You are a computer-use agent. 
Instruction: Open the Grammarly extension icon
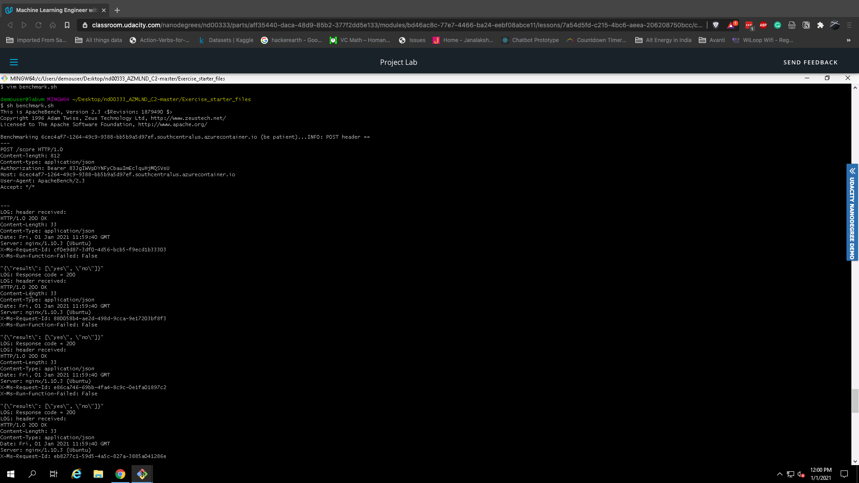point(778,25)
